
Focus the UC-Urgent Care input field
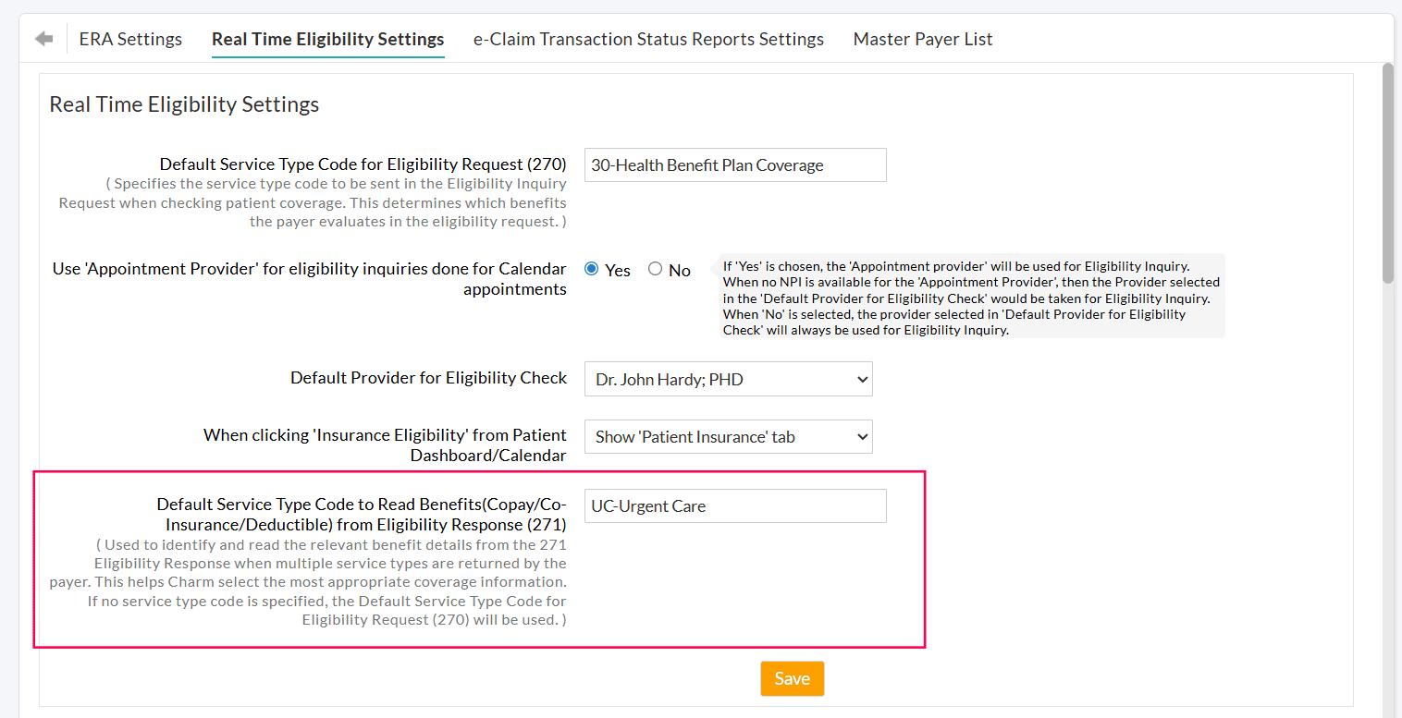point(734,506)
